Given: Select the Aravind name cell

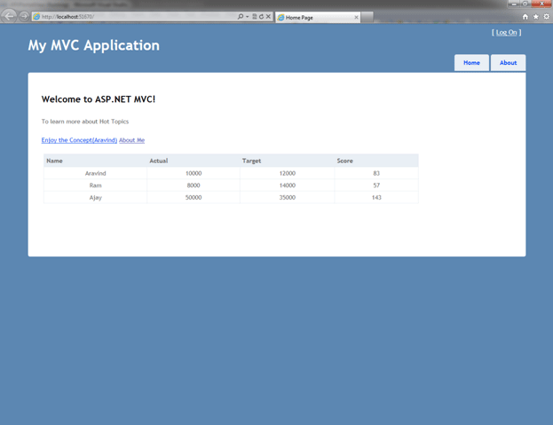Looking at the screenshot, I should point(96,173).
